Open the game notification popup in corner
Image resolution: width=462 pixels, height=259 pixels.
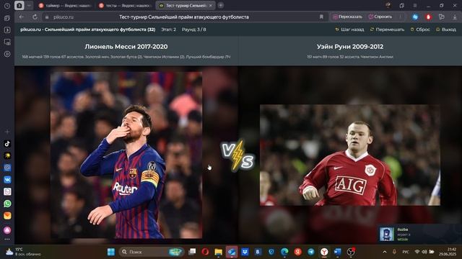point(419,234)
